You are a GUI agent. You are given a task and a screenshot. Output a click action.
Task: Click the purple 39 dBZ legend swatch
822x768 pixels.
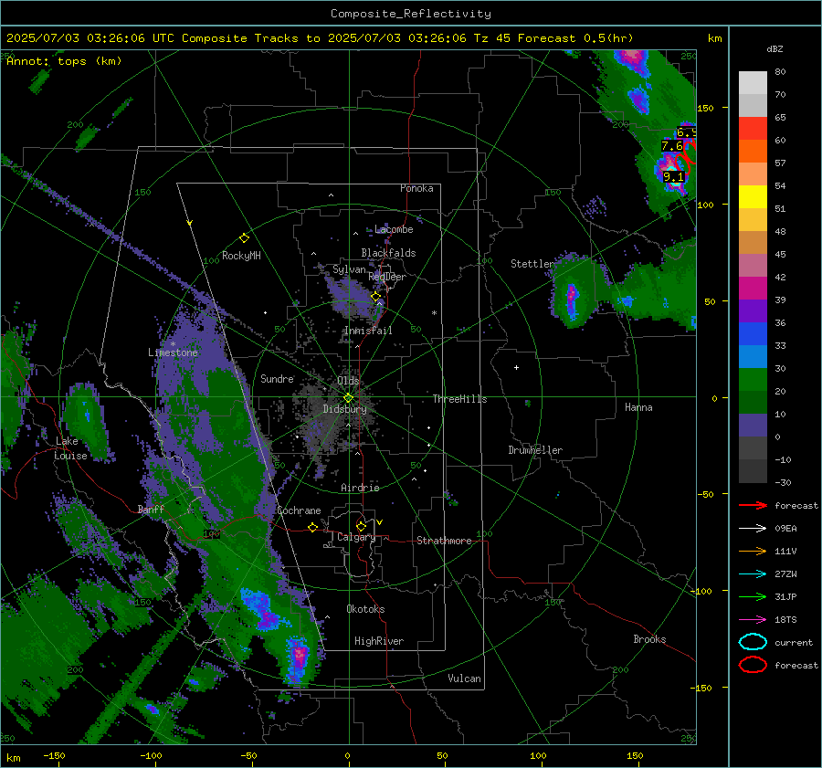click(753, 310)
